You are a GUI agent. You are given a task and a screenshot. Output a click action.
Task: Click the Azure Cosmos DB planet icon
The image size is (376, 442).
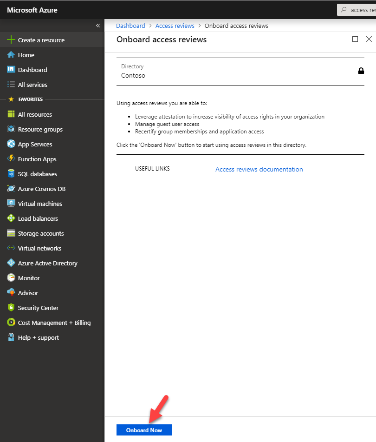tap(11, 189)
